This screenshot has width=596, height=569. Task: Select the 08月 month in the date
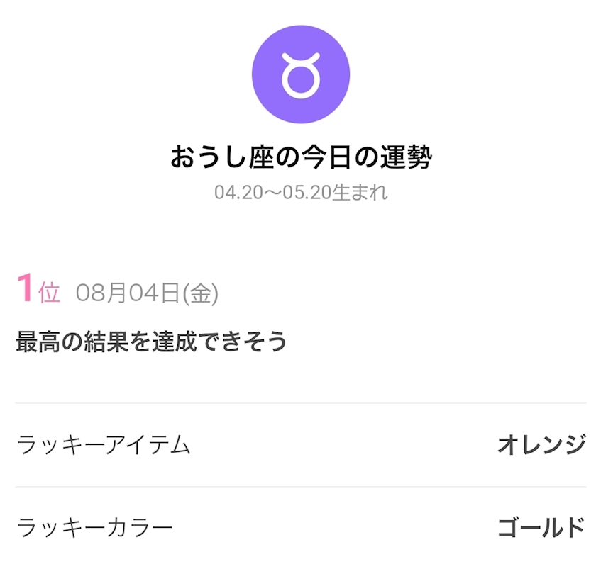[x=101, y=293]
